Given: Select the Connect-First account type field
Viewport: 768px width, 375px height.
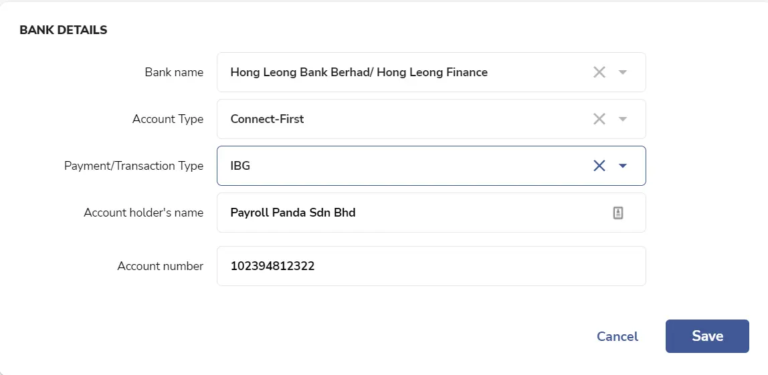Looking at the screenshot, I should 431,119.
